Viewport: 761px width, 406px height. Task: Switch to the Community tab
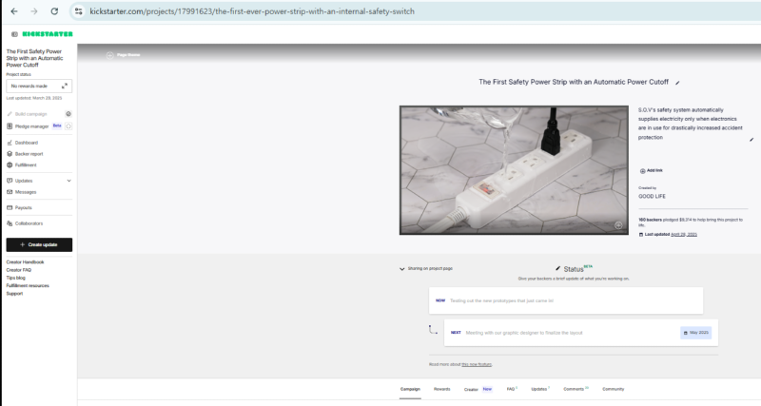(613, 389)
